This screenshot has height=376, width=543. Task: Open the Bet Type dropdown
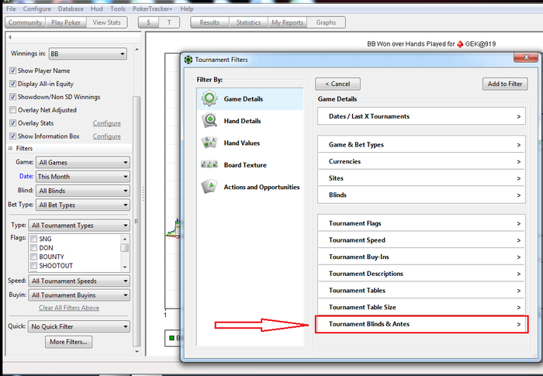tap(83, 205)
